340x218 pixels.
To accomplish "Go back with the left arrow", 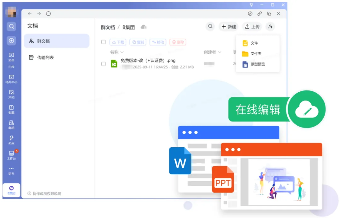I will [30, 14].
